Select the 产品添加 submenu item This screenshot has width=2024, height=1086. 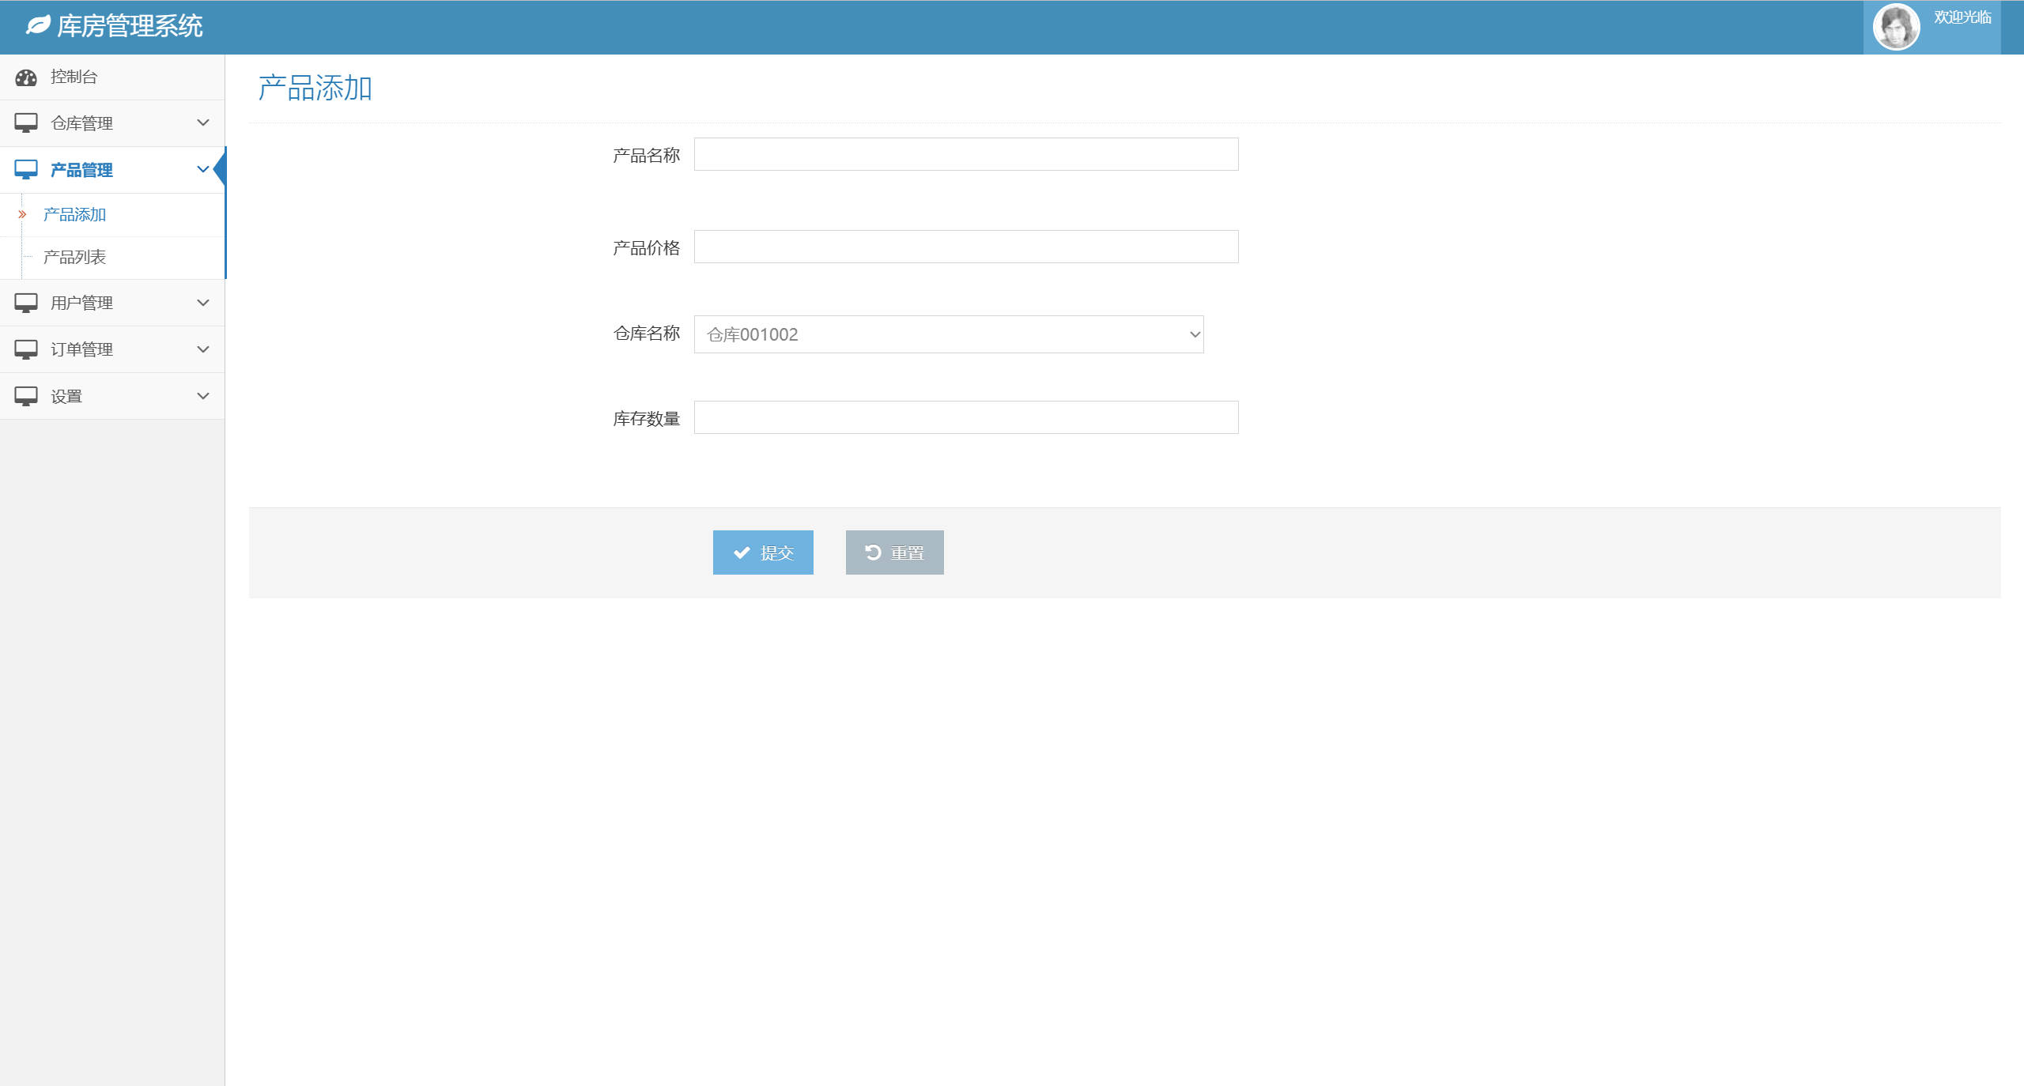(x=74, y=215)
